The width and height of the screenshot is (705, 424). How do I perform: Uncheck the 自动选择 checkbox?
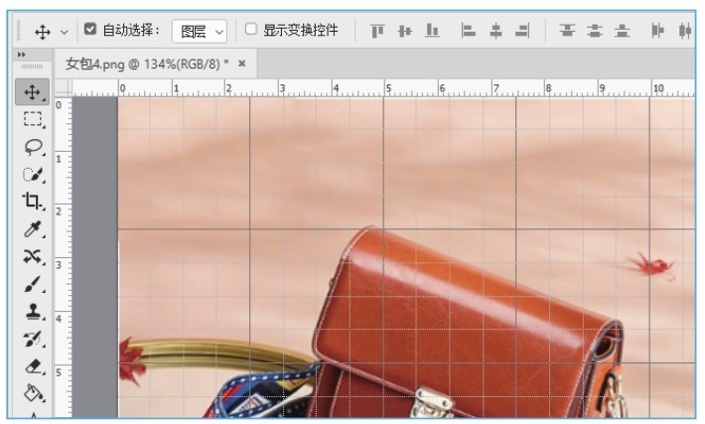click(90, 30)
